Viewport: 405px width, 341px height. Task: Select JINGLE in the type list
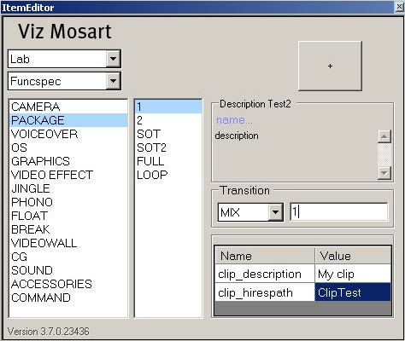pos(68,188)
